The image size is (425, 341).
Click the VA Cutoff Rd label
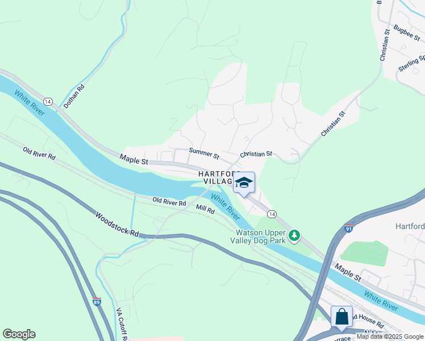121,324
